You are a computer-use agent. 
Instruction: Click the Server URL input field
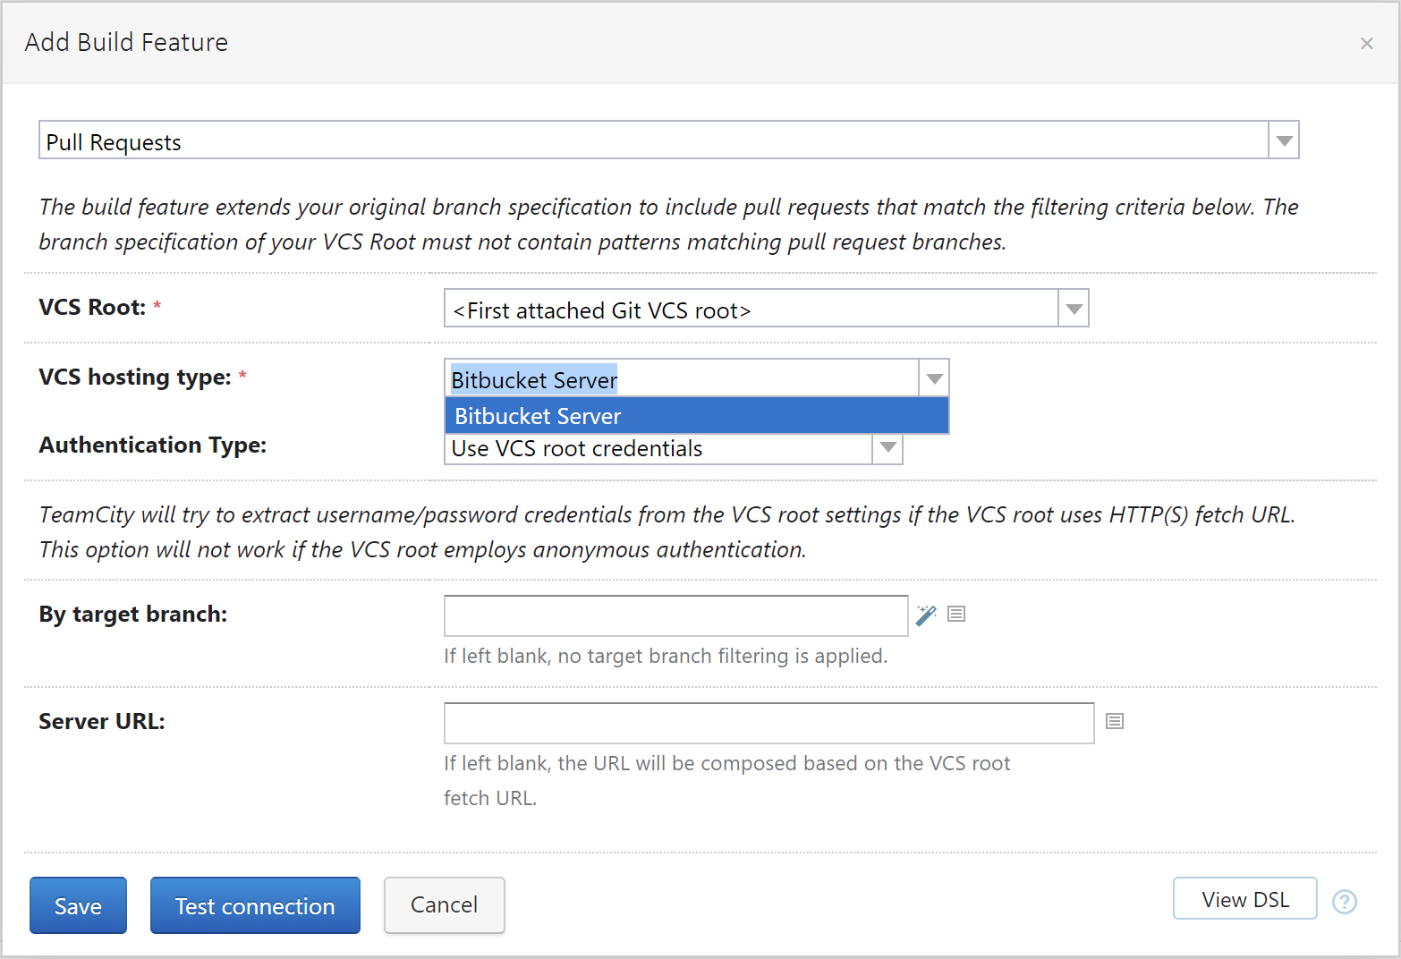coord(768,723)
